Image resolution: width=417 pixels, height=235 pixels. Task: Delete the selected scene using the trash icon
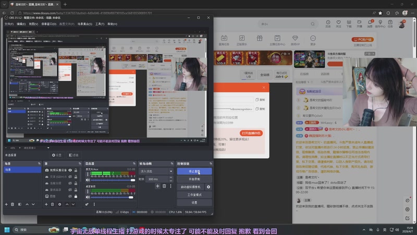(13, 204)
